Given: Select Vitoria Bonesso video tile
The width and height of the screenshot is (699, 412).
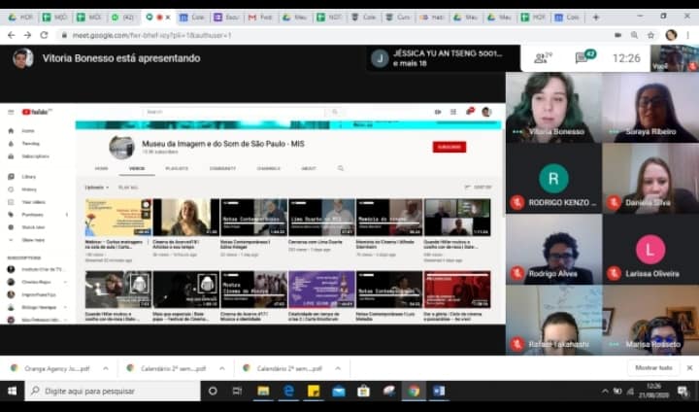Looking at the screenshot, I should [553, 107].
